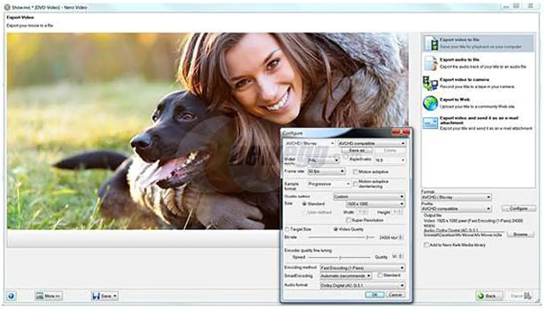Click the Height input field

pyautogui.click(x=397, y=212)
